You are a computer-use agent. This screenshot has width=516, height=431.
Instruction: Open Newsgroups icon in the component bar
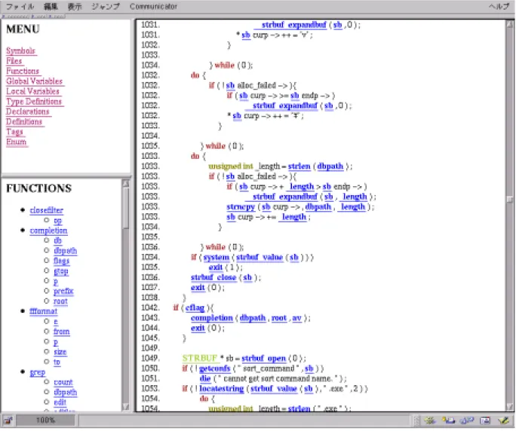click(467, 420)
